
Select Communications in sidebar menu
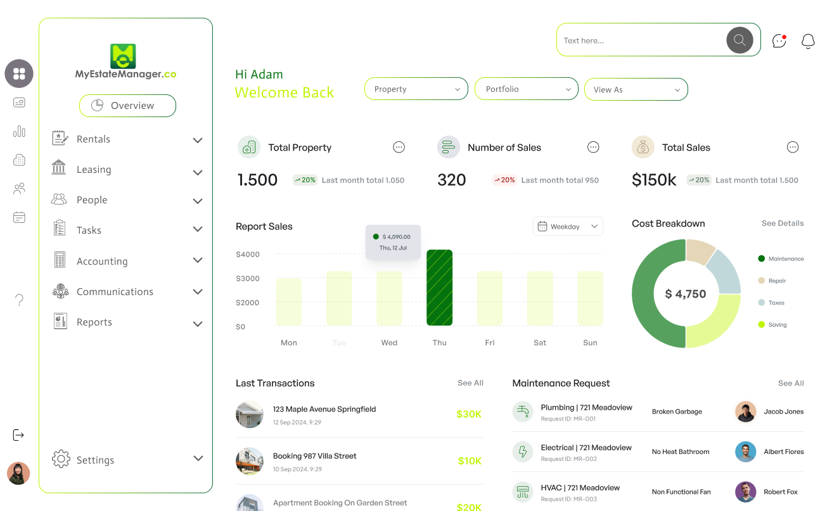(115, 292)
